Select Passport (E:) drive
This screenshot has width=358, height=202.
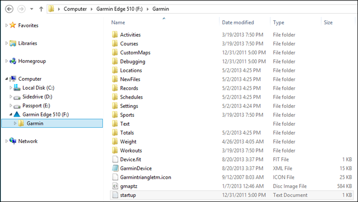(x=36, y=105)
